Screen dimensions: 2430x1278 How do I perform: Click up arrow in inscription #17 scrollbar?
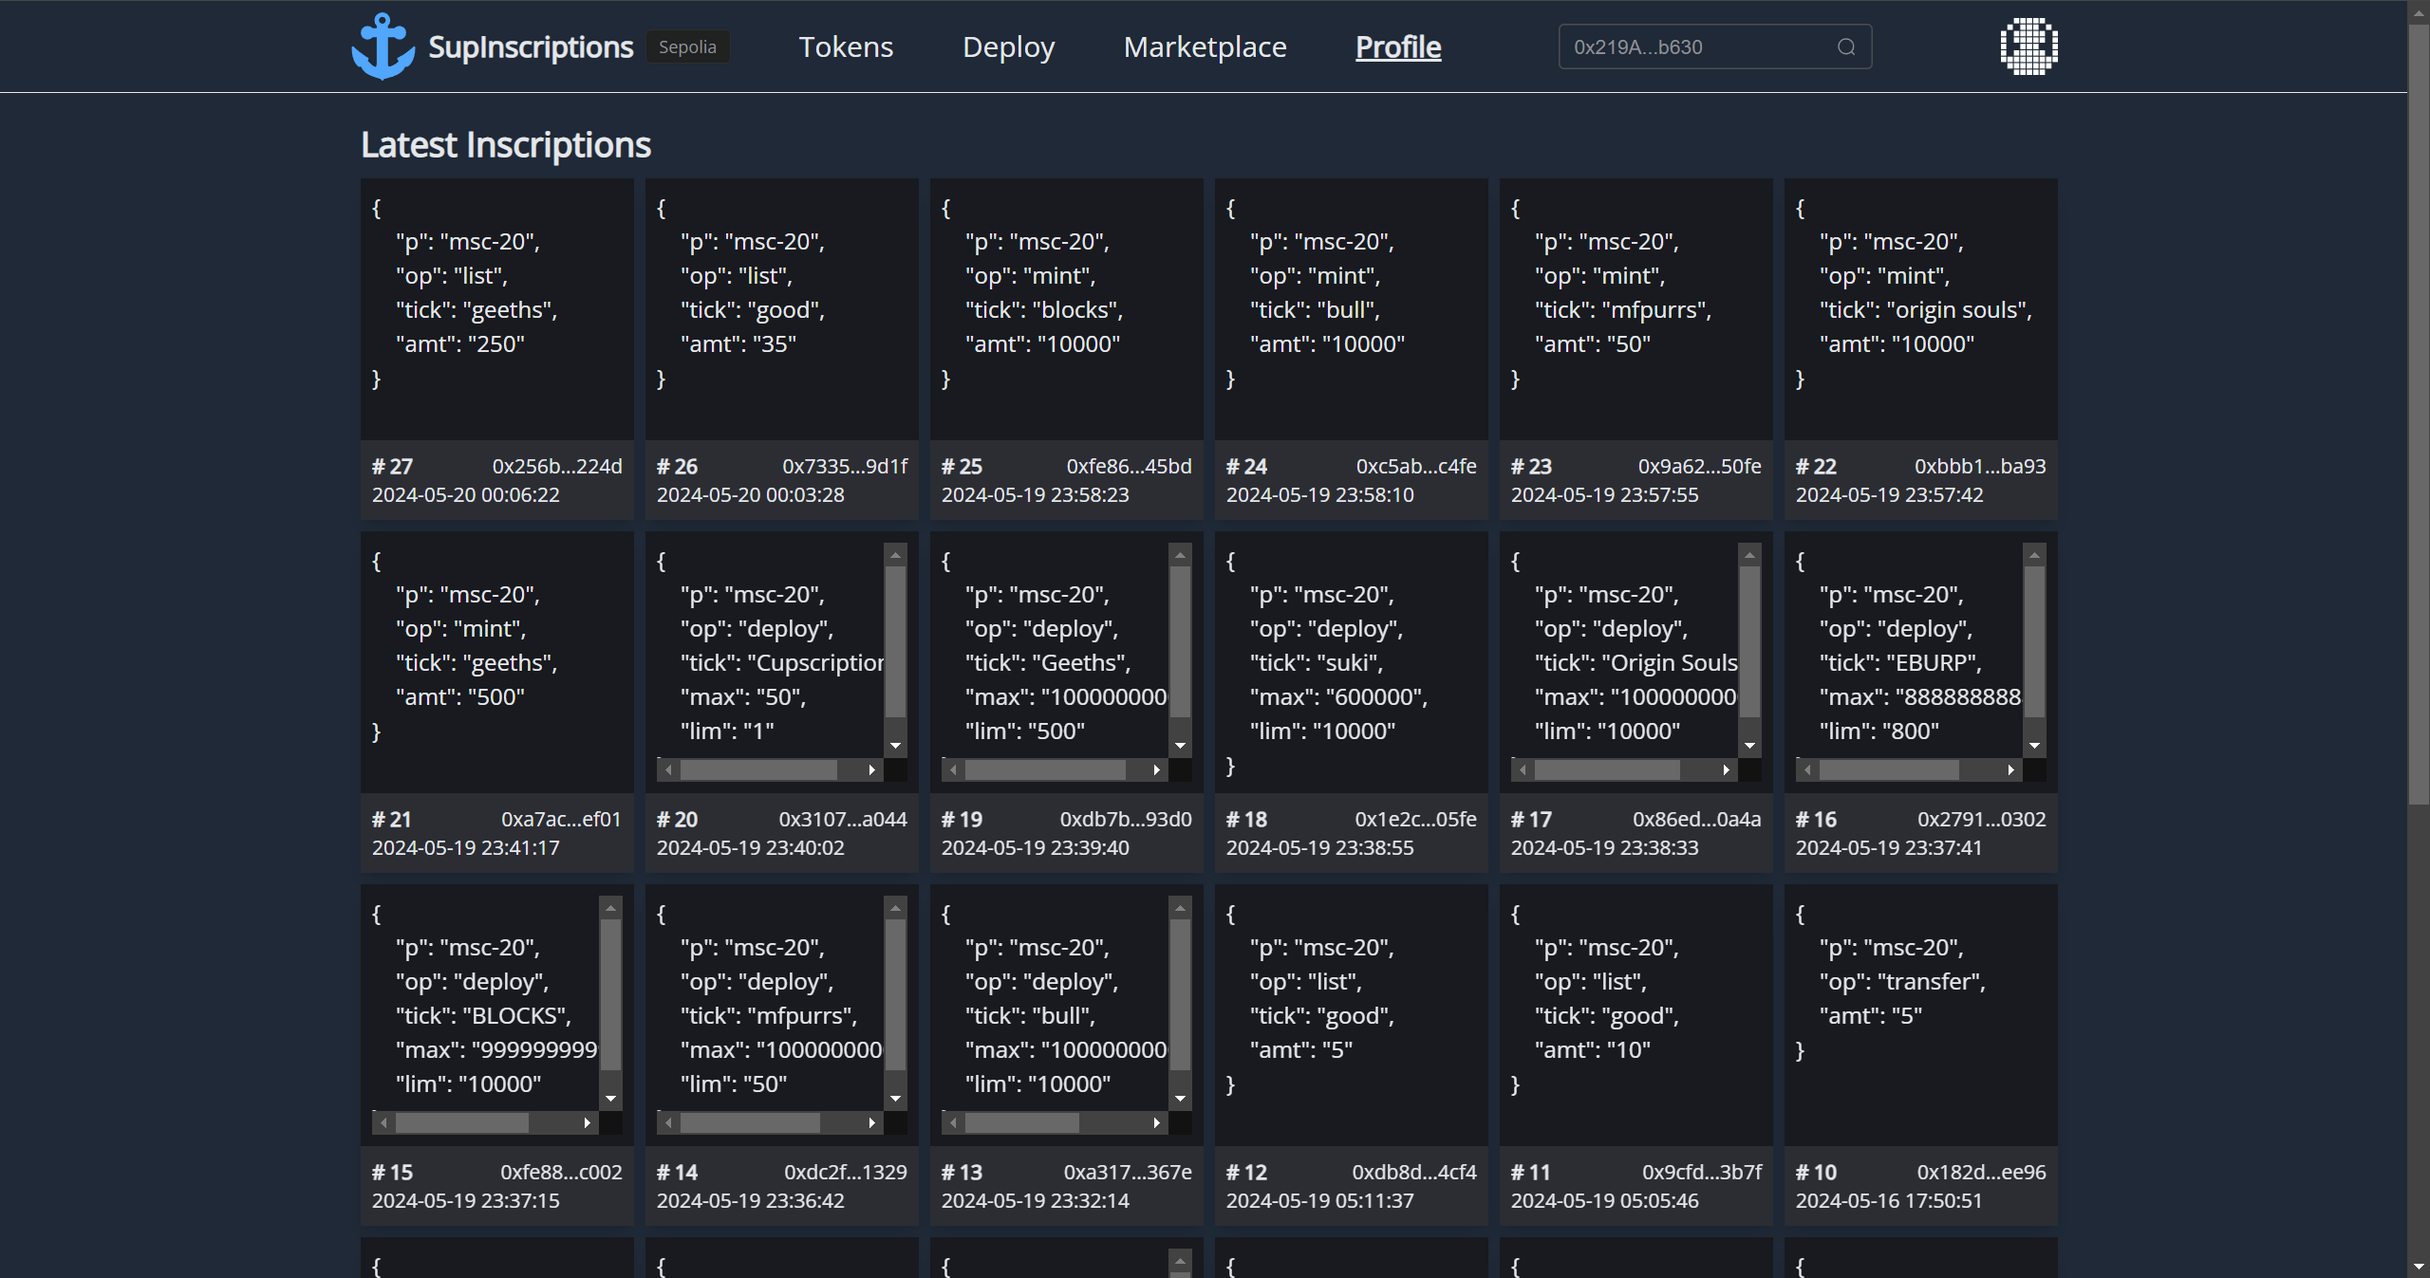click(x=1749, y=555)
